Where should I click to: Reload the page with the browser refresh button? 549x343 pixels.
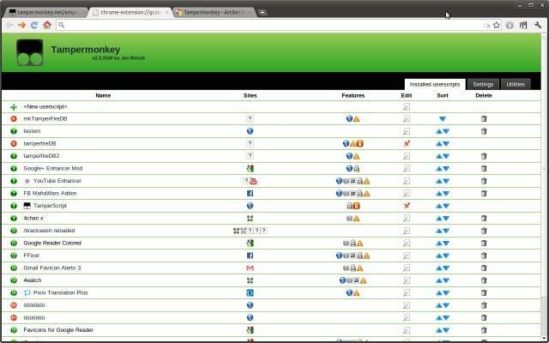point(34,25)
